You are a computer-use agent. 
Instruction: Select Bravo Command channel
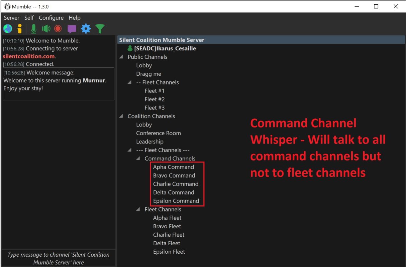[x=174, y=176]
